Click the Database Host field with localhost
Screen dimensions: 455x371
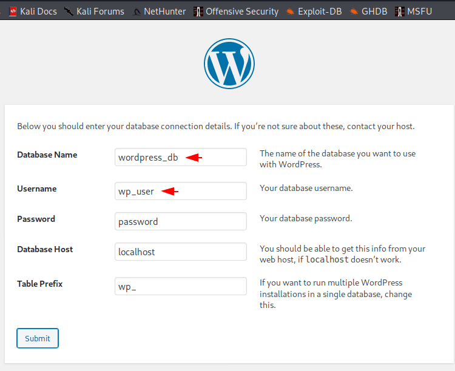point(181,252)
